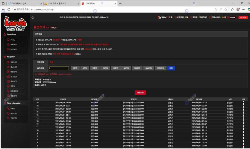Click the casino money refresh icon
This screenshot has height=149, width=250.
pyautogui.click(x=228, y=18)
